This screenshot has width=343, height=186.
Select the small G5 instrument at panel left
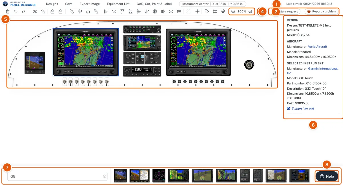35,63
